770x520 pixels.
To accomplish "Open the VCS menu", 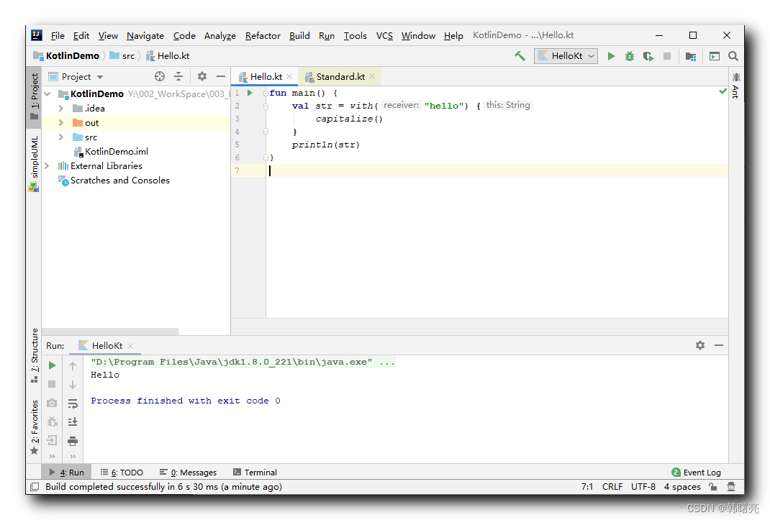I will pos(384,35).
